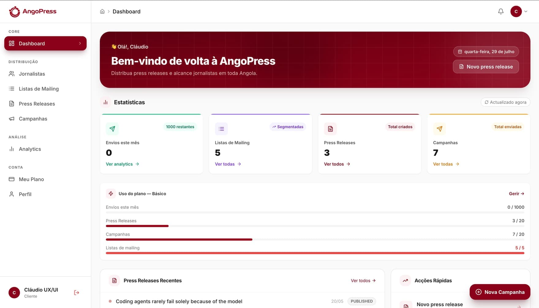Click the Dashboard grid icon in sidebar
This screenshot has height=308, width=539.
tap(12, 43)
